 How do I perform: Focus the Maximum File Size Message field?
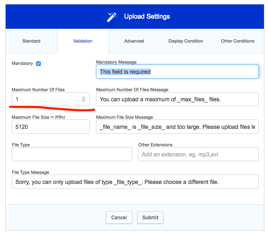pyautogui.click(x=177, y=127)
